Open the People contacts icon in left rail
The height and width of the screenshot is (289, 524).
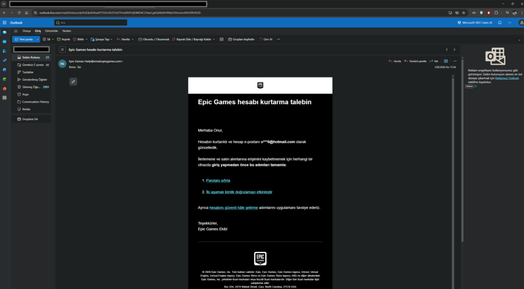click(x=4, y=51)
